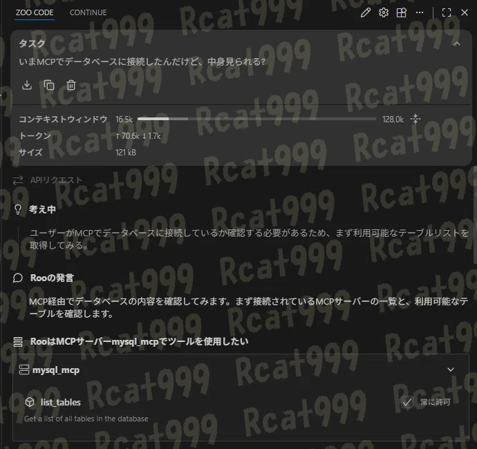Click the API request arrows icon
The image size is (477, 449).
point(18,180)
